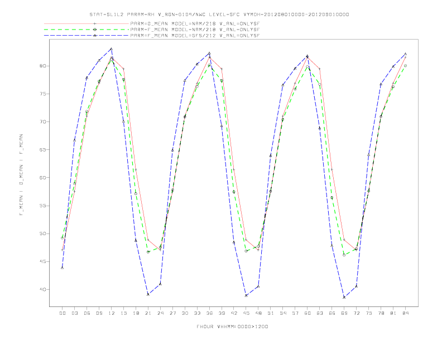Click the blue triangle minimum point at hour 69
The width and height of the screenshot is (442, 341).
pyautogui.click(x=344, y=297)
